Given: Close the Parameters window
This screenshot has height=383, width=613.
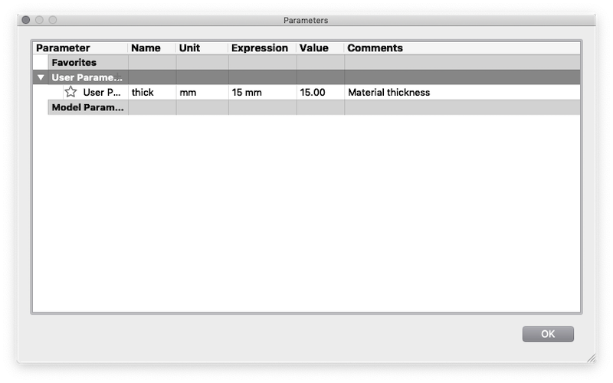Looking at the screenshot, I should click(x=26, y=20).
